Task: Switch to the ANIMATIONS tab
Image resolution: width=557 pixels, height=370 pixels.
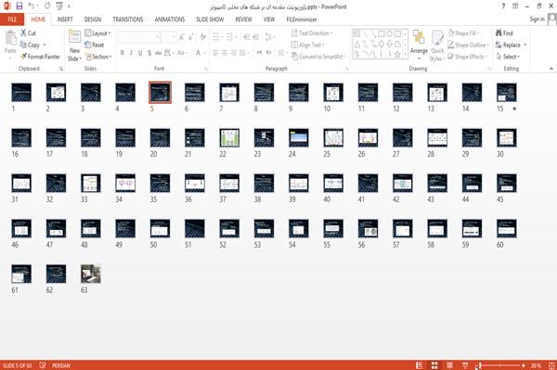Action: [170, 19]
